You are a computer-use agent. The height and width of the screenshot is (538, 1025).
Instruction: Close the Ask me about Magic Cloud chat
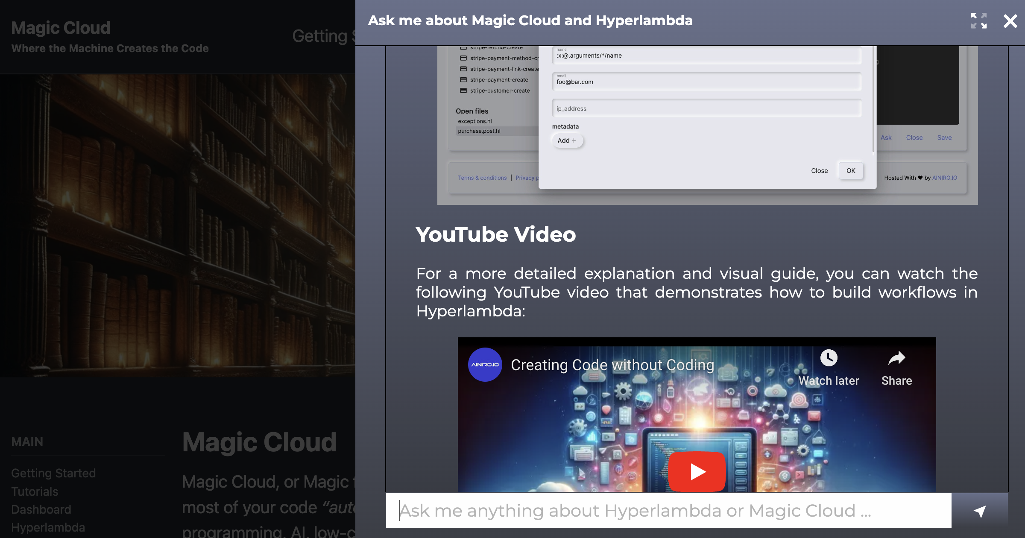(1010, 21)
